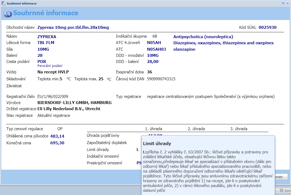Screen dimensions: 291x195
Task: Click the Léková forma value TBL FLM
Action: tap(46, 43)
